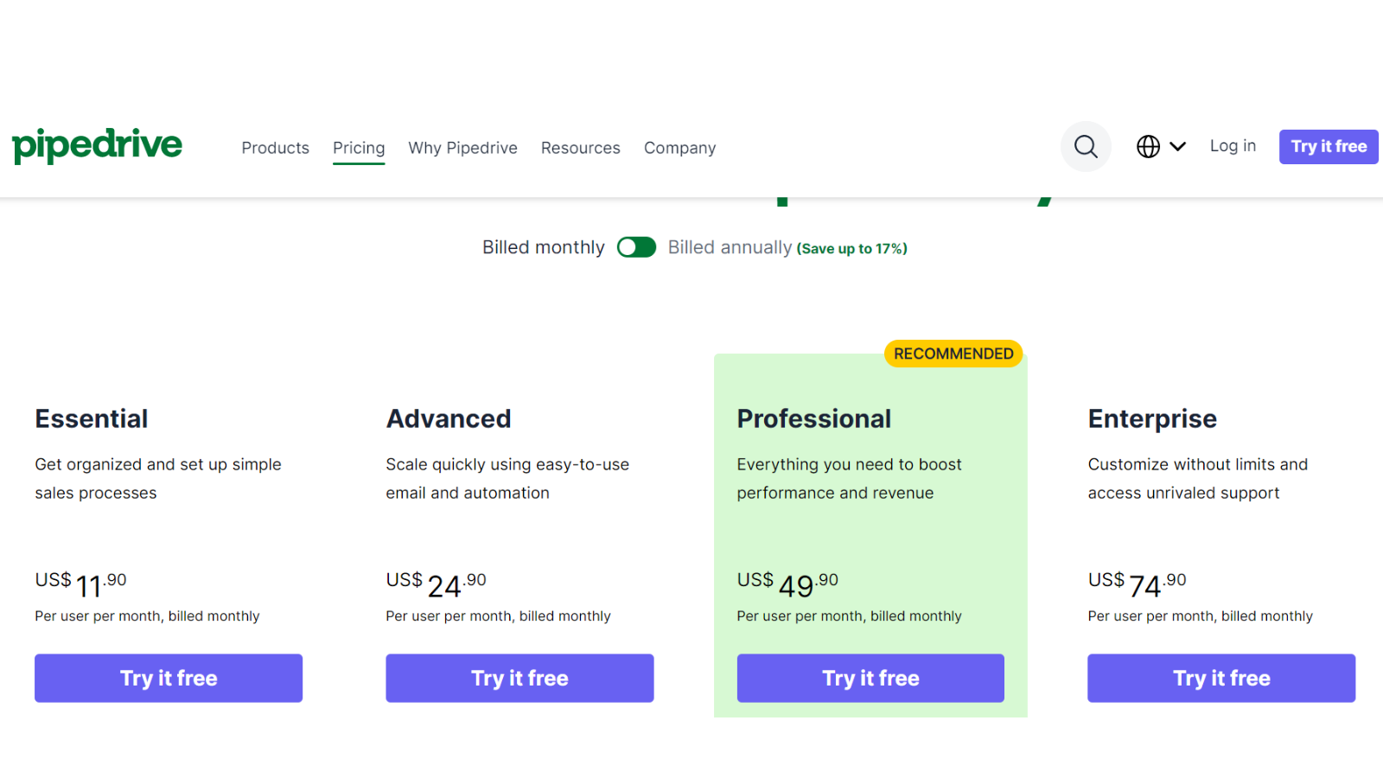Click the globe language icon
Viewport: 1383px width, 778px height.
point(1148,146)
